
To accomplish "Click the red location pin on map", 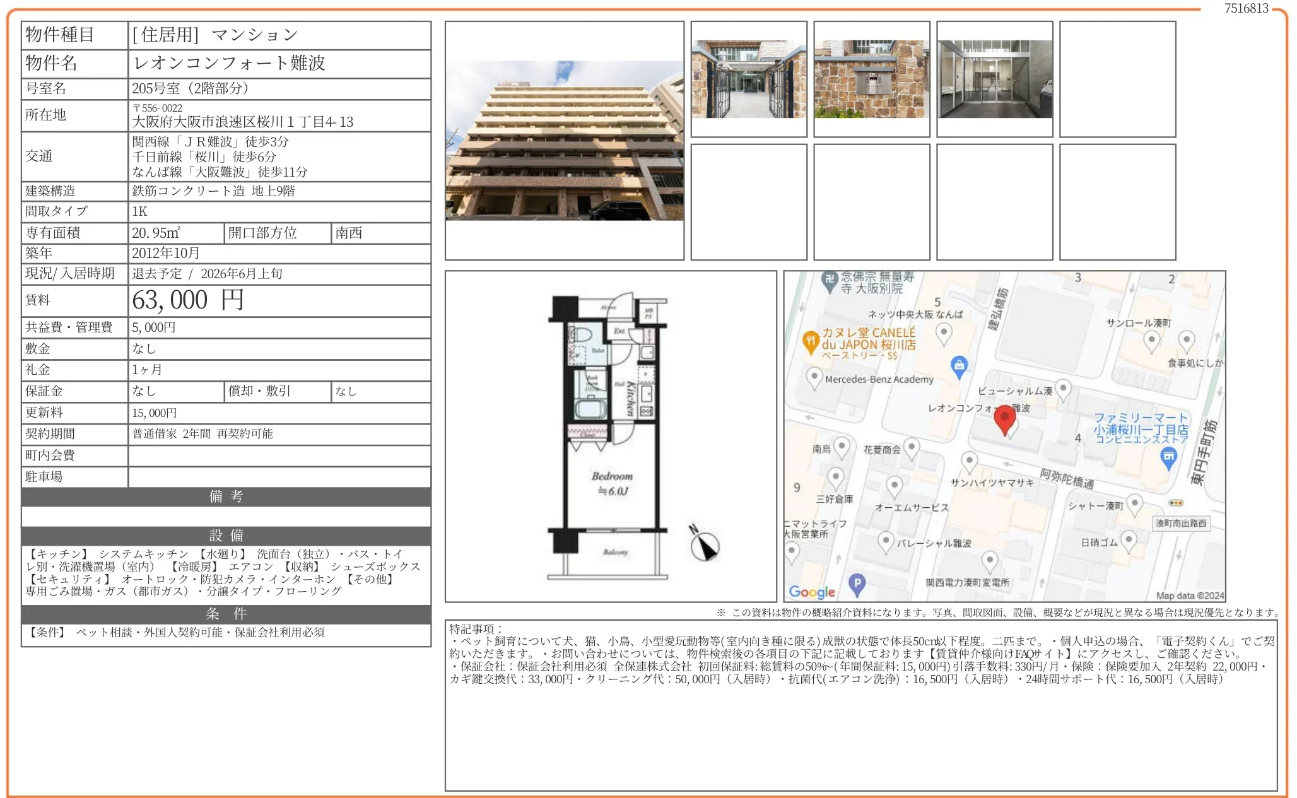I will pos(1004,418).
